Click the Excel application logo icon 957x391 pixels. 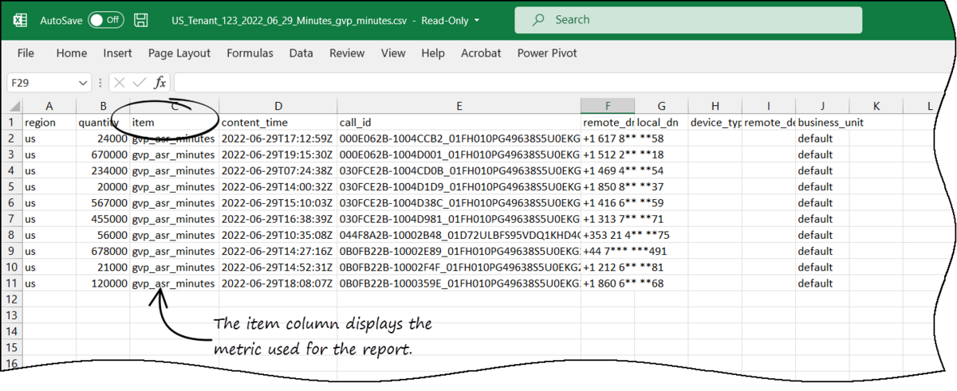(x=22, y=20)
